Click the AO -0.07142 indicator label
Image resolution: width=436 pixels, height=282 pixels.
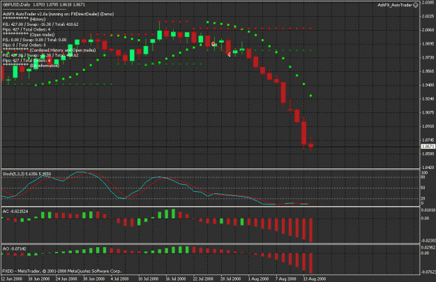(x=14, y=248)
